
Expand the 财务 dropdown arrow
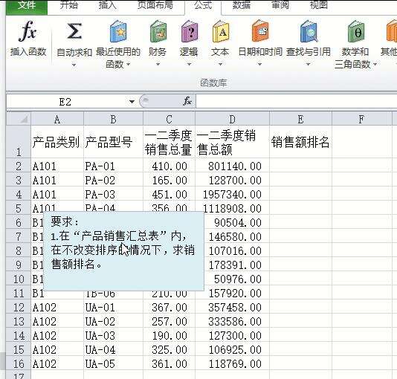point(158,64)
